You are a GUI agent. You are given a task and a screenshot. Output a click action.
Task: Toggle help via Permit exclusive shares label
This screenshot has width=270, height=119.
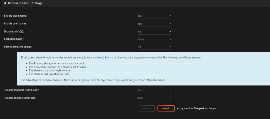coord(18,46)
